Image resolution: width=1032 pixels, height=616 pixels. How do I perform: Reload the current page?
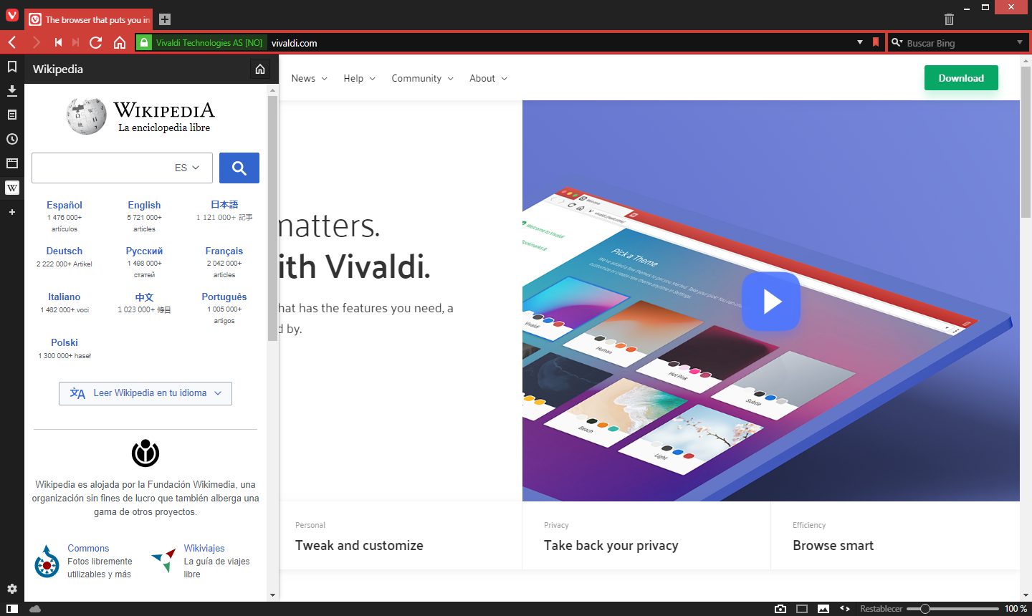click(95, 42)
